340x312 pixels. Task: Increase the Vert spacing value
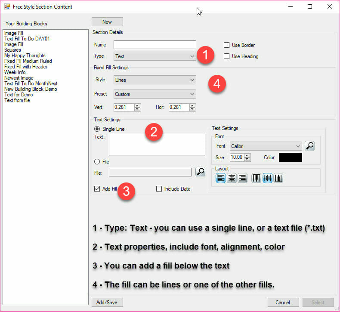(137, 105)
